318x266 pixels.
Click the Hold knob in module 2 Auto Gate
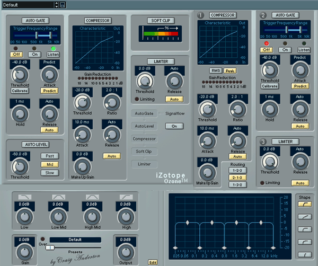pos(270,110)
